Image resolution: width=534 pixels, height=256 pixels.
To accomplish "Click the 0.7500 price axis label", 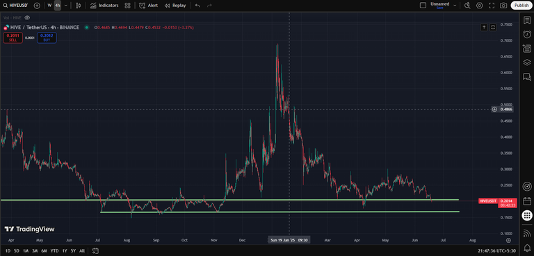I will pos(506,24).
